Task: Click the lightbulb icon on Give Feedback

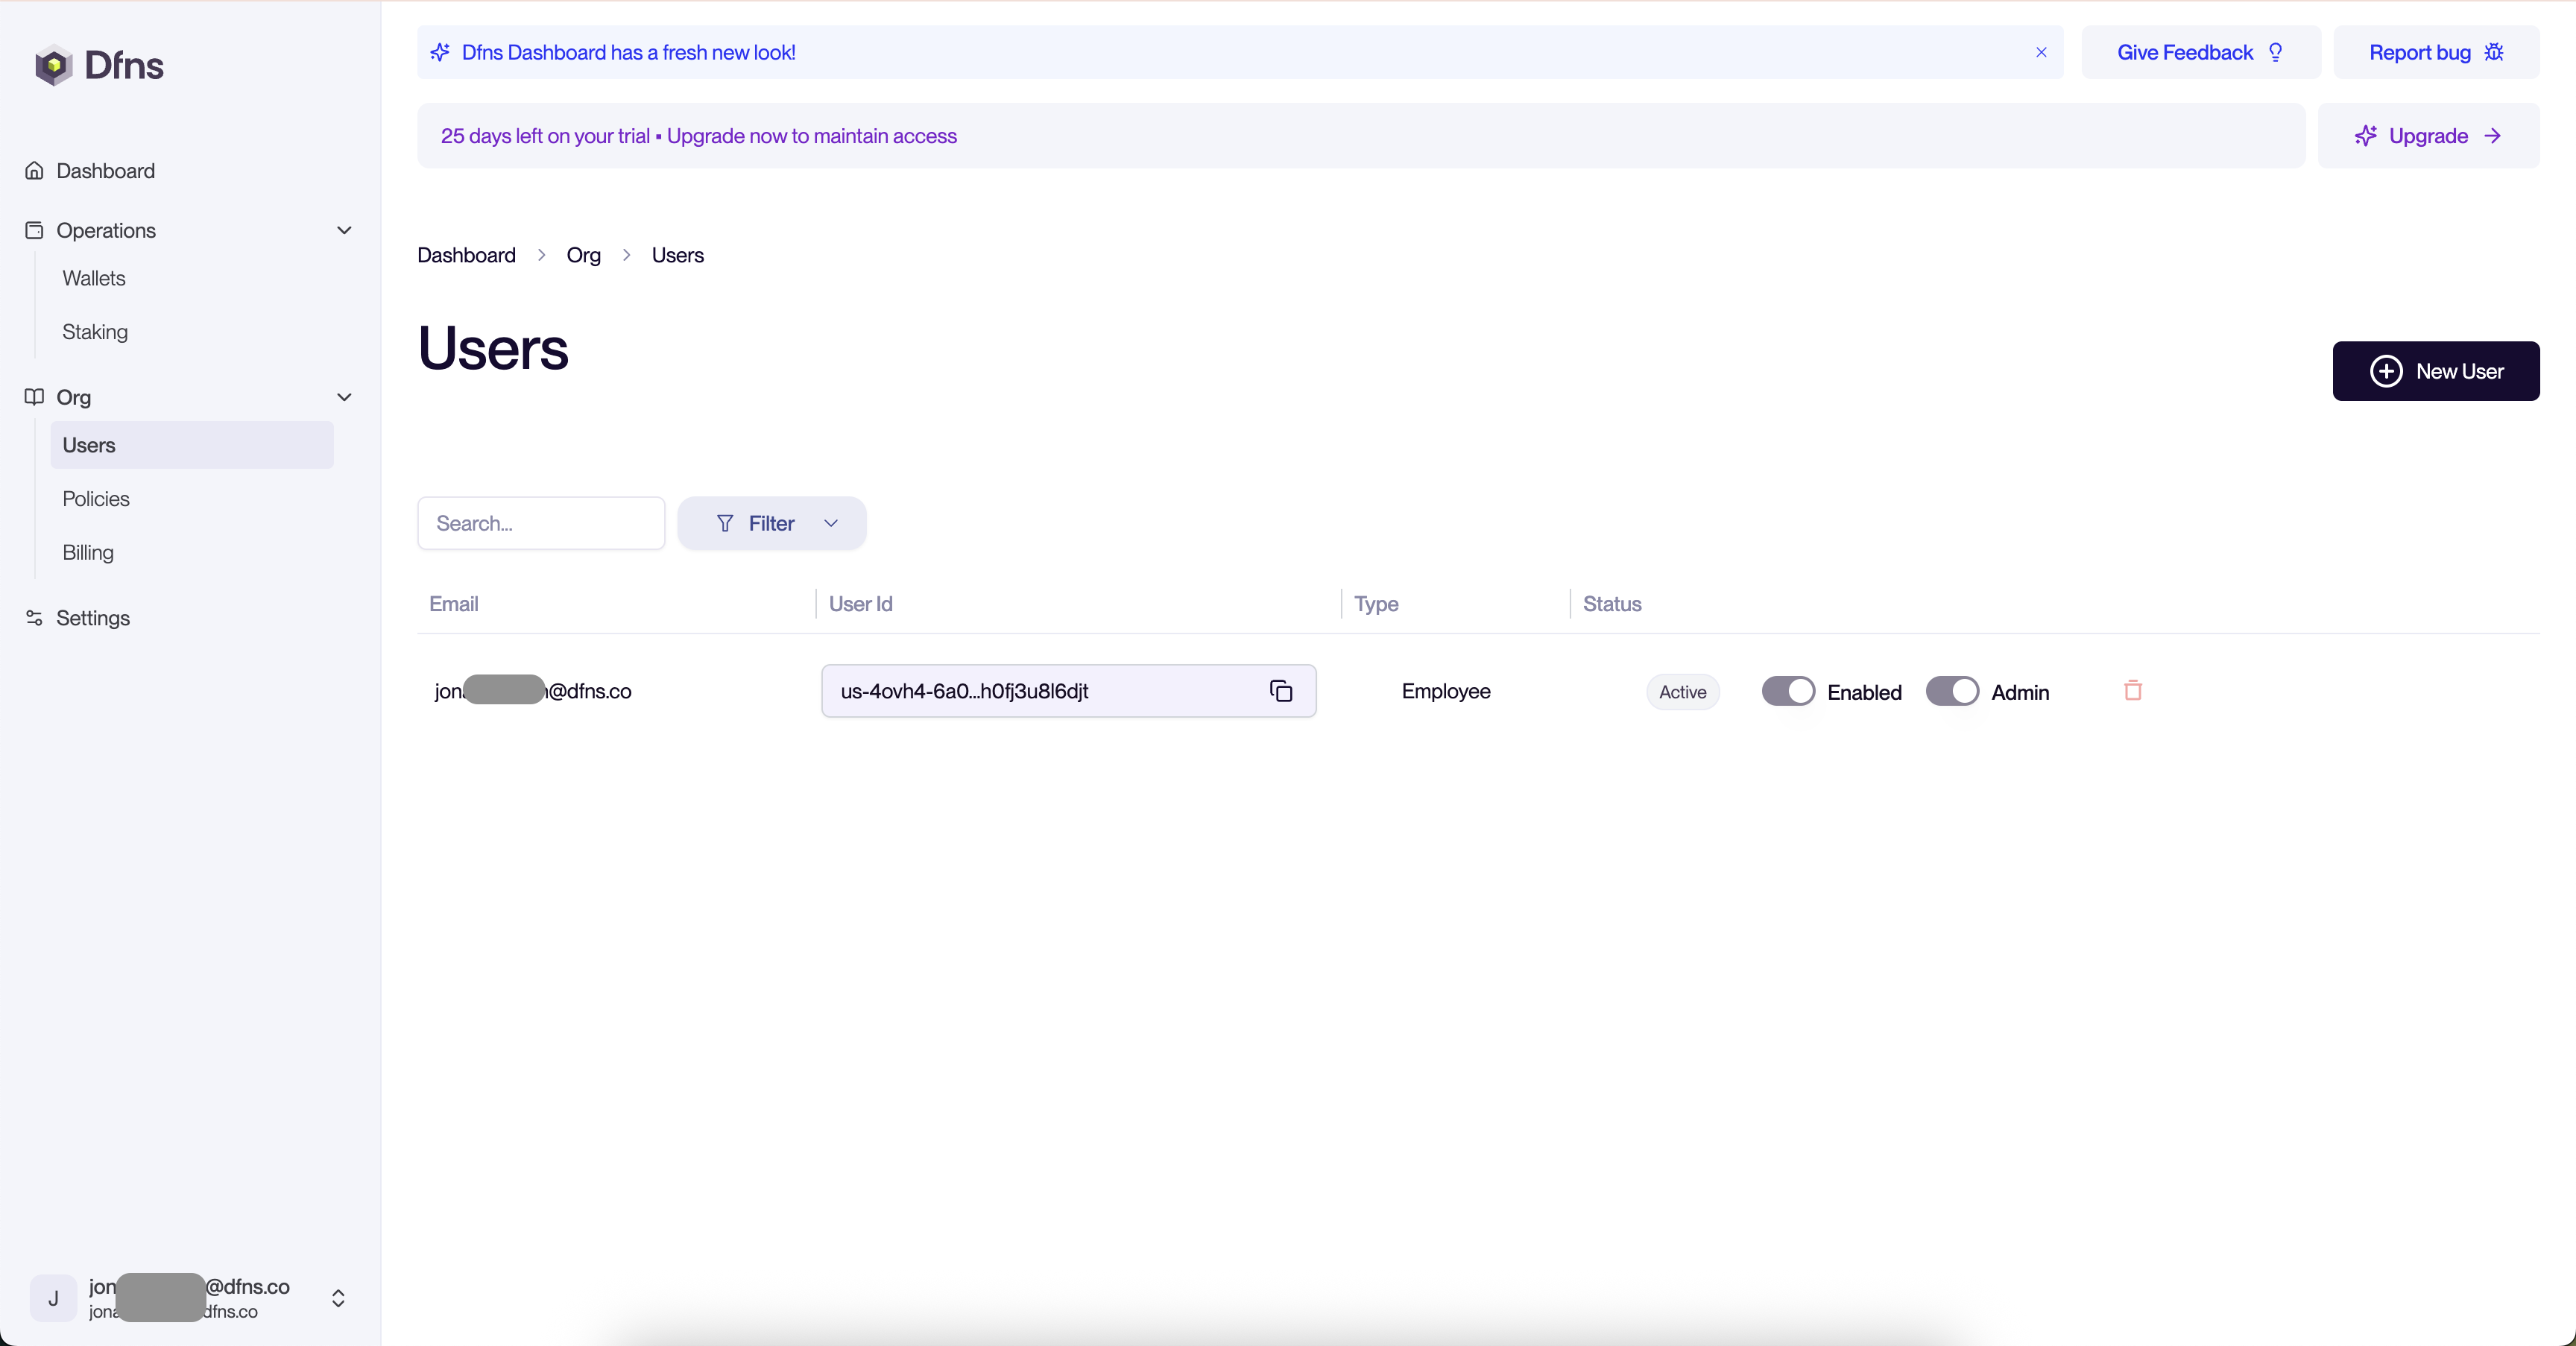Action: tap(2276, 52)
